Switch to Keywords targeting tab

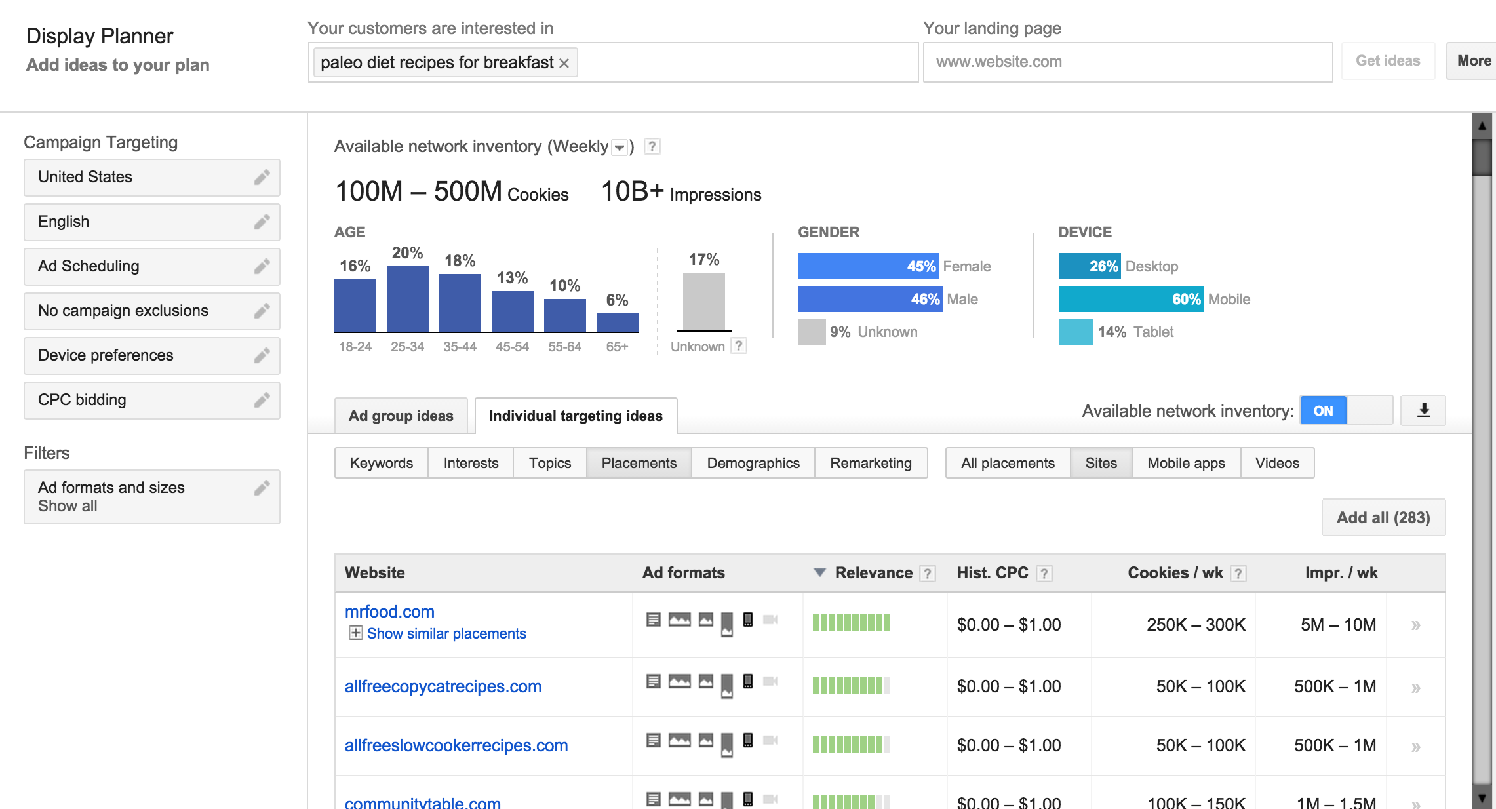pyautogui.click(x=382, y=463)
